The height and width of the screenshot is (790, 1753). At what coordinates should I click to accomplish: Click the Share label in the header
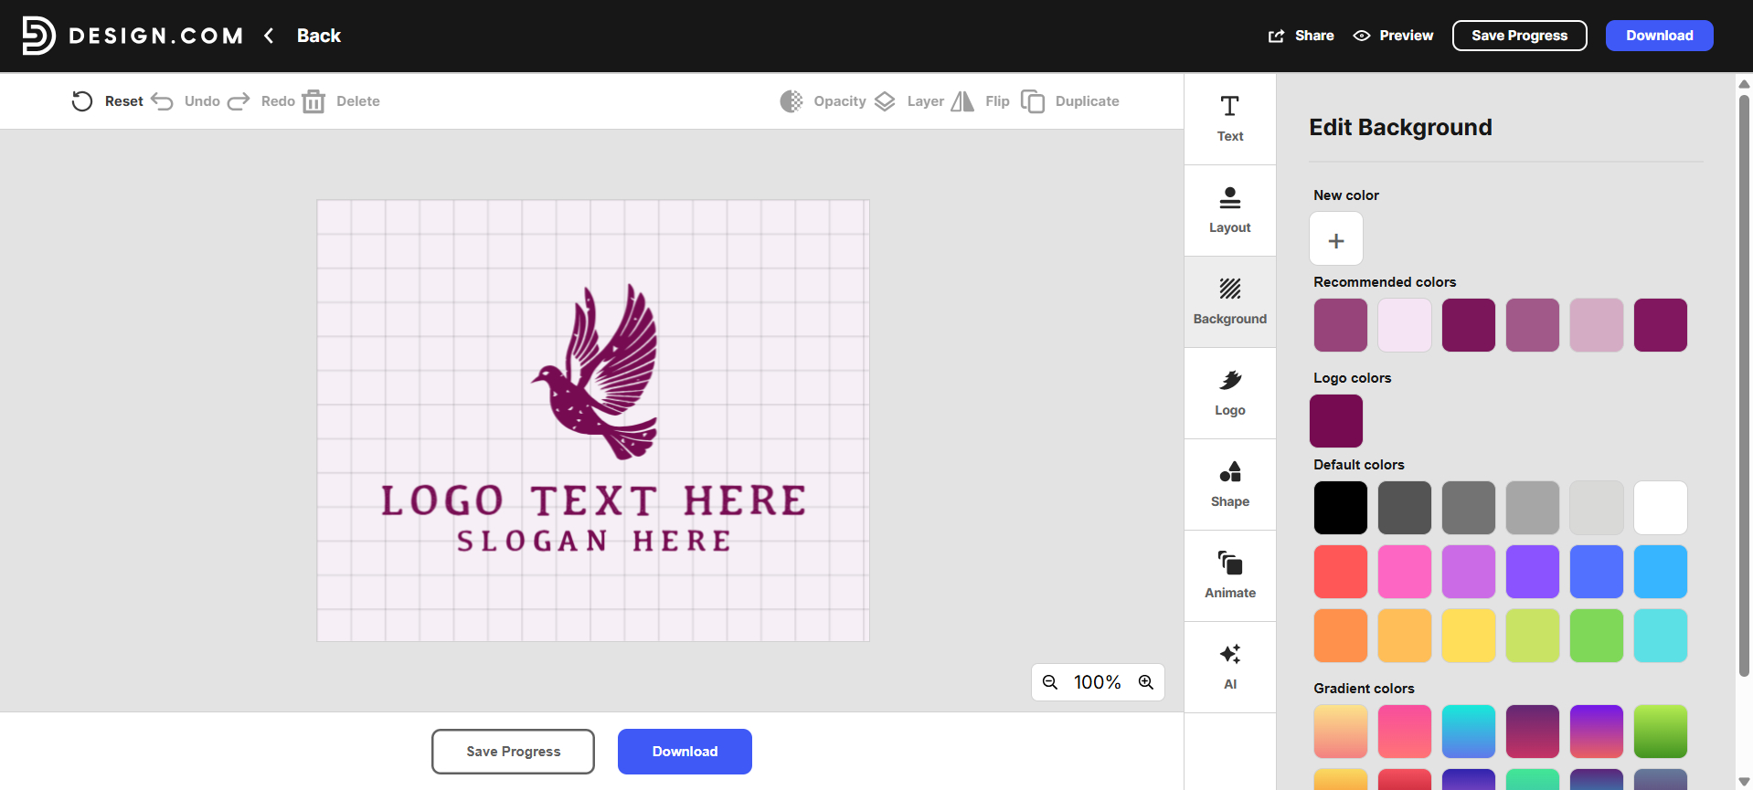pyautogui.click(x=1314, y=36)
